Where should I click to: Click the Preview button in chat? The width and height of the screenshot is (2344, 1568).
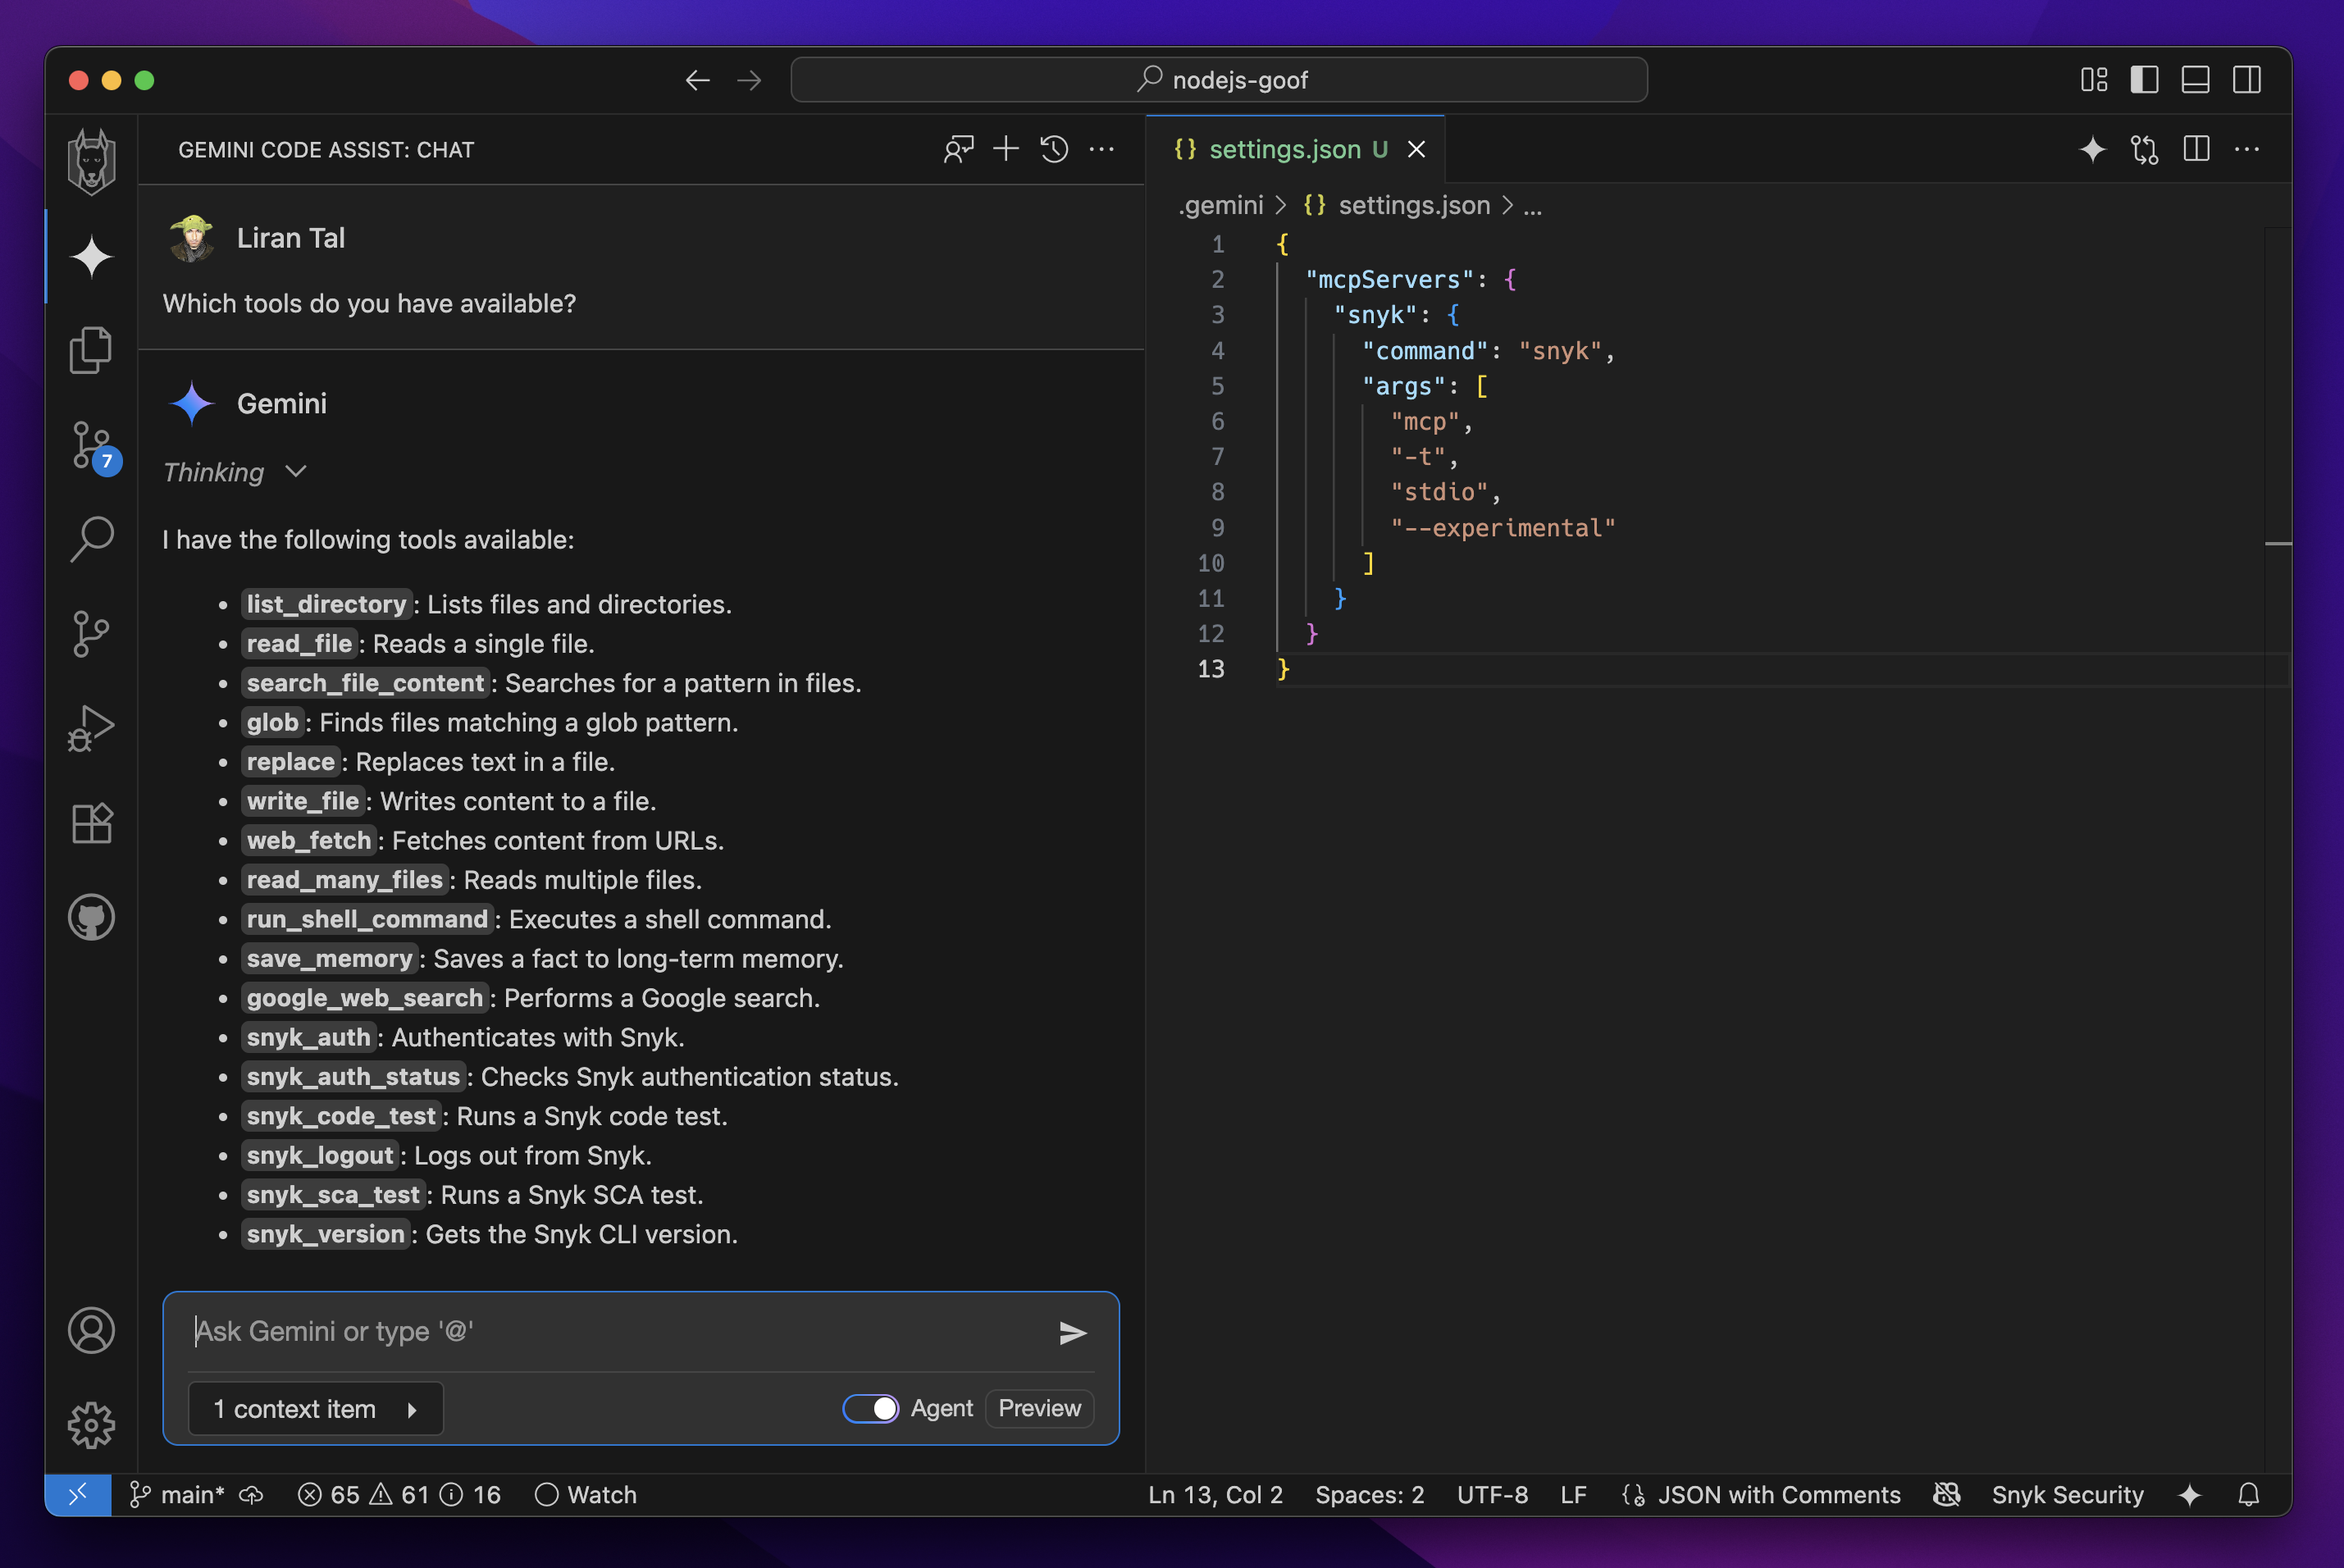pyautogui.click(x=1039, y=1408)
